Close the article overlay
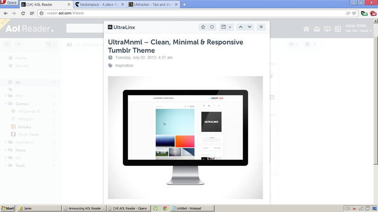Image resolution: width=378 pixels, height=212 pixels. (261, 27)
